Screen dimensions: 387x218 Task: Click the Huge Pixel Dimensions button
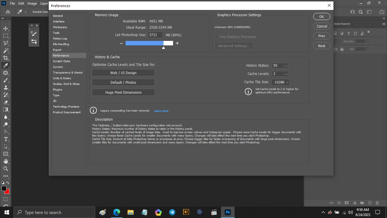click(x=123, y=92)
